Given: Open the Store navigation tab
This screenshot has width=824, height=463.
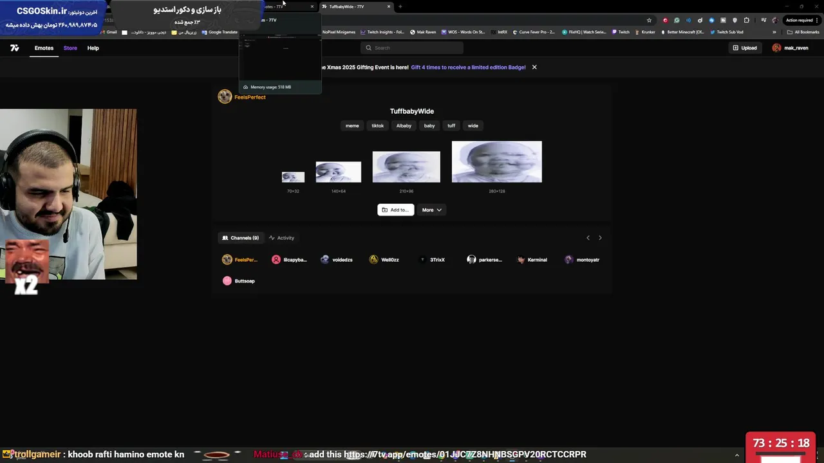Looking at the screenshot, I should click(x=70, y=48).
